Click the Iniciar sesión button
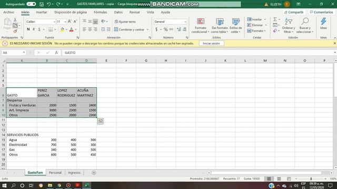Viewport: 337px width, 189px height. 211,44
